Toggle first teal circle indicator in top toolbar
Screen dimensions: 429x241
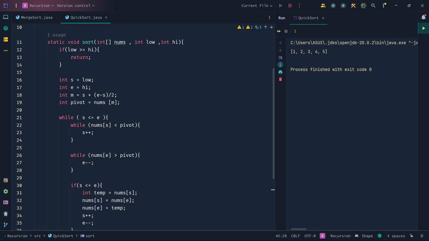click(x=333, y=5)
